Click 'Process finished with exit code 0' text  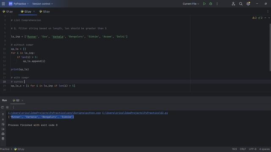tap(33, 125)
